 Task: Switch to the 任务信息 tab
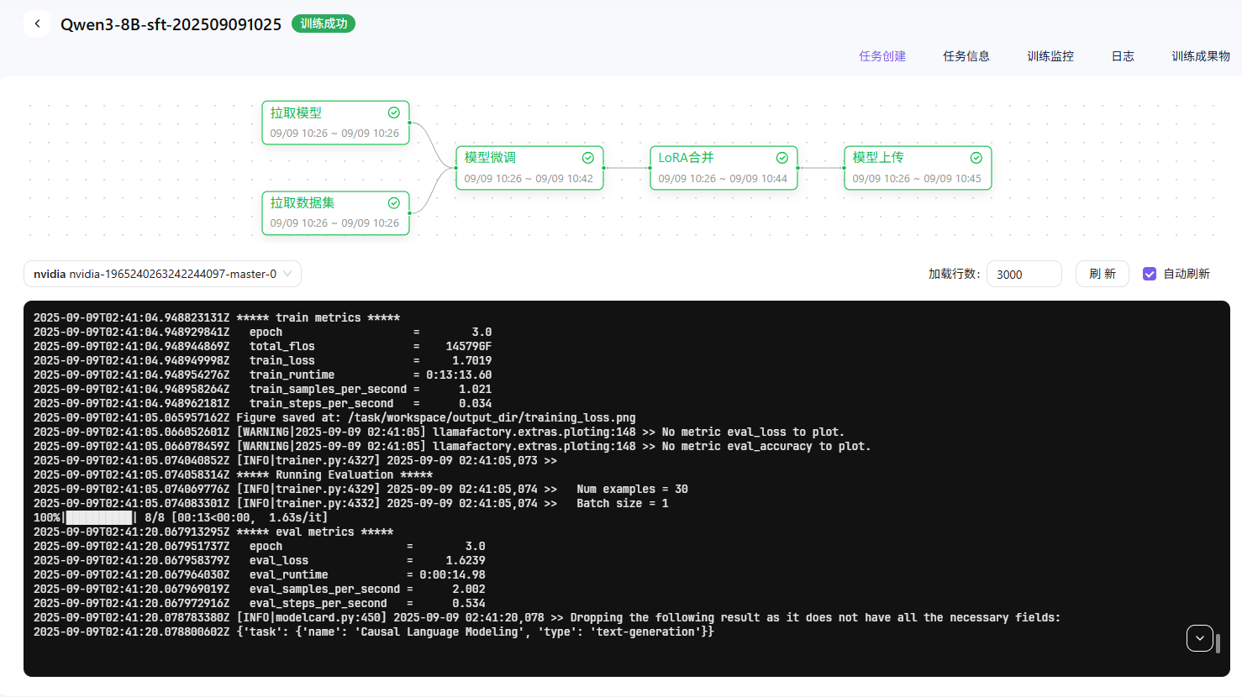pyautogui.click(x=966, y=56)
